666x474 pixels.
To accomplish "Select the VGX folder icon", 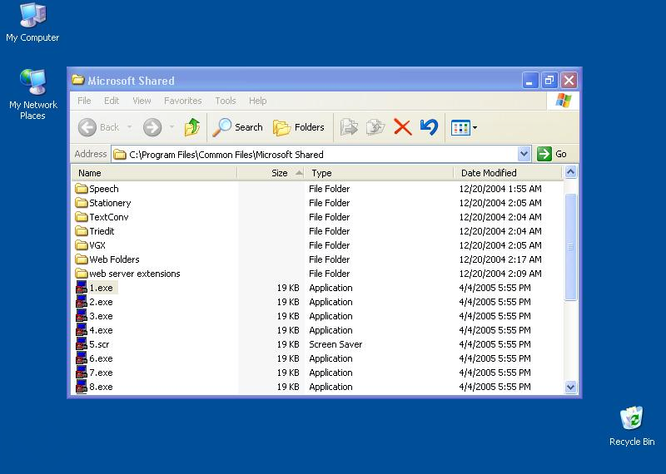I will coord(81,244).
